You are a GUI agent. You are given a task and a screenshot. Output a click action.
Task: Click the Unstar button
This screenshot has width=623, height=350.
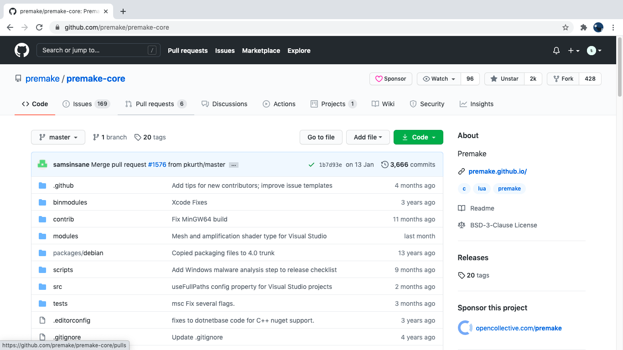click(x=504, y=79)
